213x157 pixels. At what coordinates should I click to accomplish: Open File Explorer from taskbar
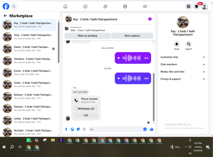pyautogui.click(x=53, y=140)
